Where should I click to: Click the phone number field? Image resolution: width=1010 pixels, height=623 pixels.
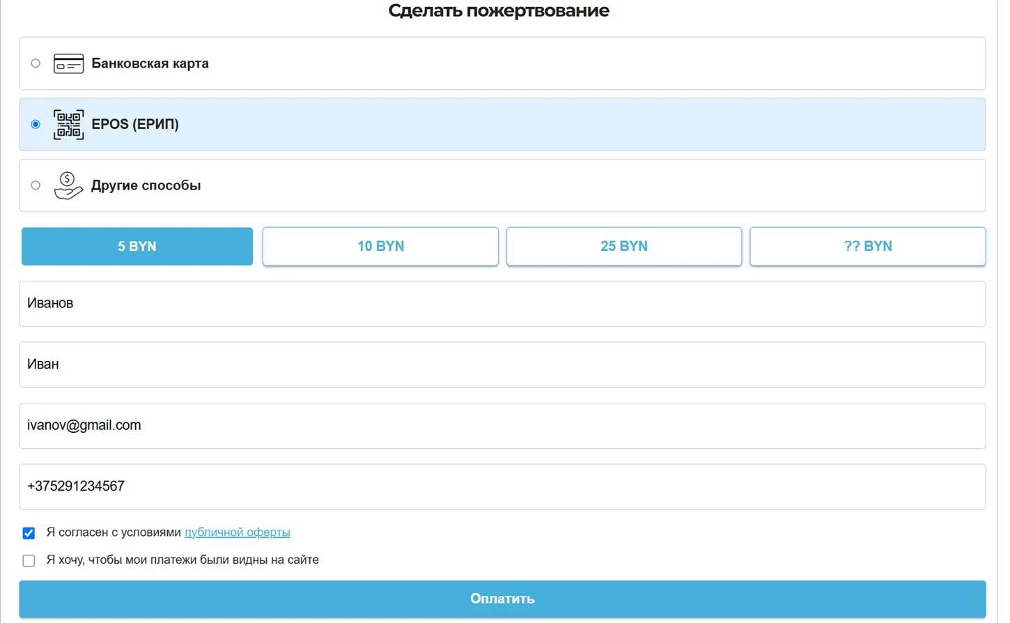point(502,486)
